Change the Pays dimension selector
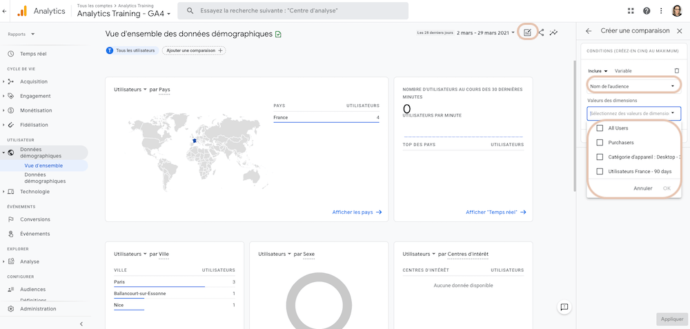 [164, 89]
